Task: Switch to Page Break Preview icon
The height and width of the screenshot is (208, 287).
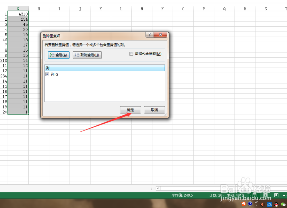Action: 276,195
